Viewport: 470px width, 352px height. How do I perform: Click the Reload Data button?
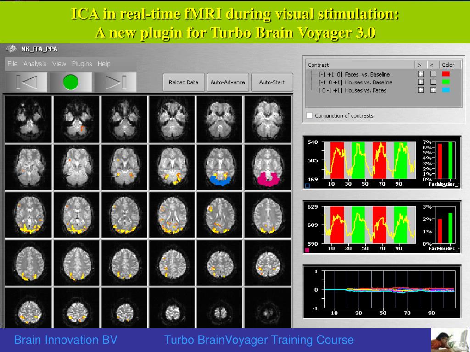pyautogui.click(x=184, y=82)
